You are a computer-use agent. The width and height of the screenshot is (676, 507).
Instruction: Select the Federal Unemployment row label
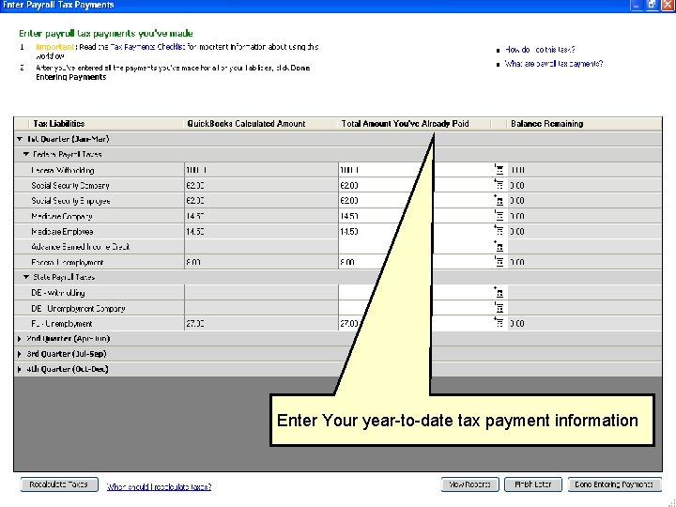pos(68,262)
